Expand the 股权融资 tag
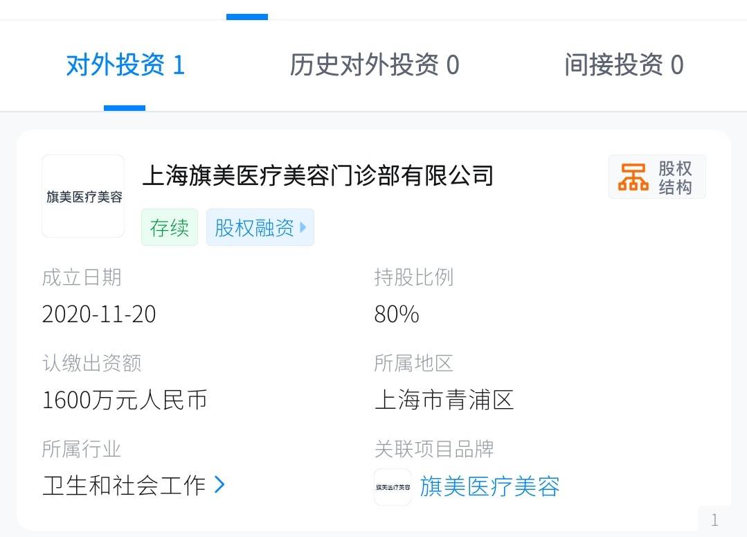Image resolution: width=747 pixels, height=537 pixels. click(x=260, y=227)
